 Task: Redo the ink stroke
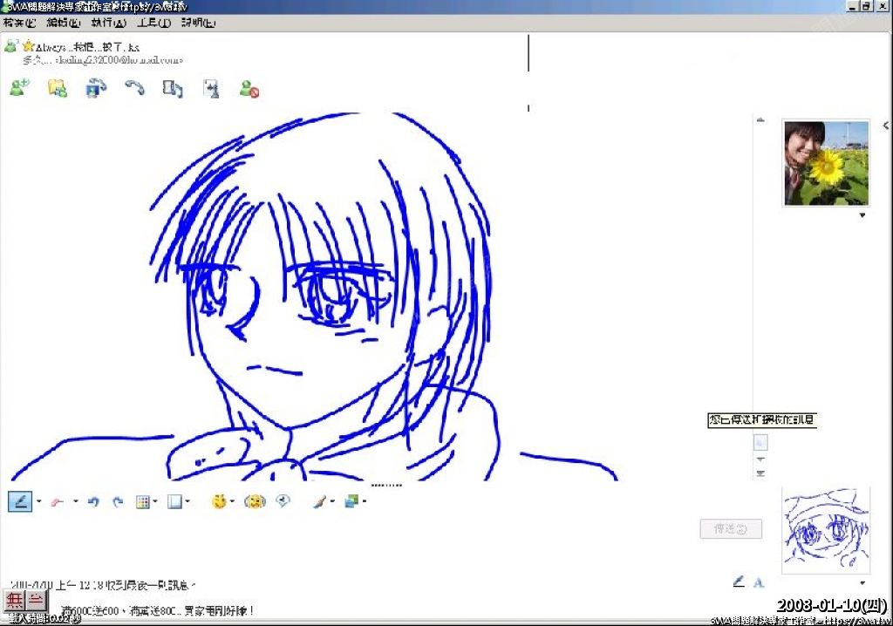[118, 501]
